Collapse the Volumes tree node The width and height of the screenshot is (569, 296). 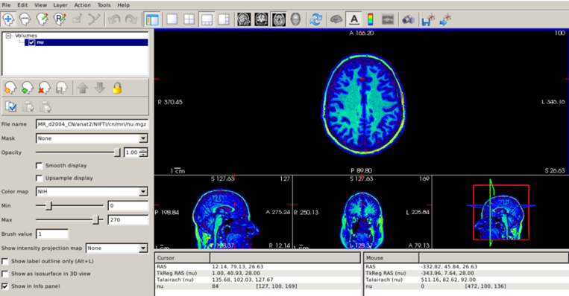click(x=8, y=36)
